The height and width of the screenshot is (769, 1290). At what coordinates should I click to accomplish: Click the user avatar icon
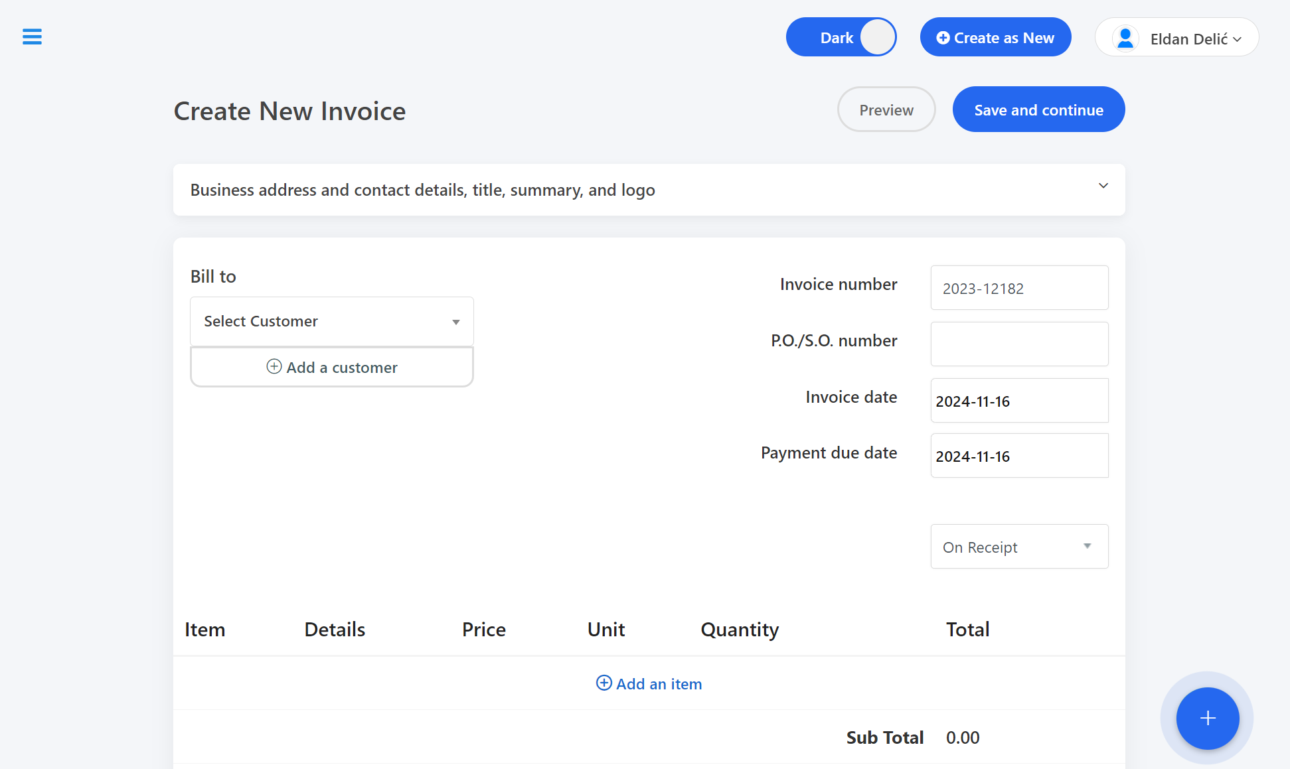(1125, 38)
